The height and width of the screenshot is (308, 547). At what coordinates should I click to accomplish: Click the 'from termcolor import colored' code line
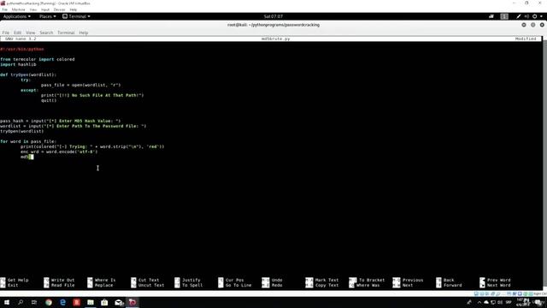38,59
